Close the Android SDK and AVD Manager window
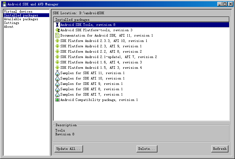 coord(231,4)
